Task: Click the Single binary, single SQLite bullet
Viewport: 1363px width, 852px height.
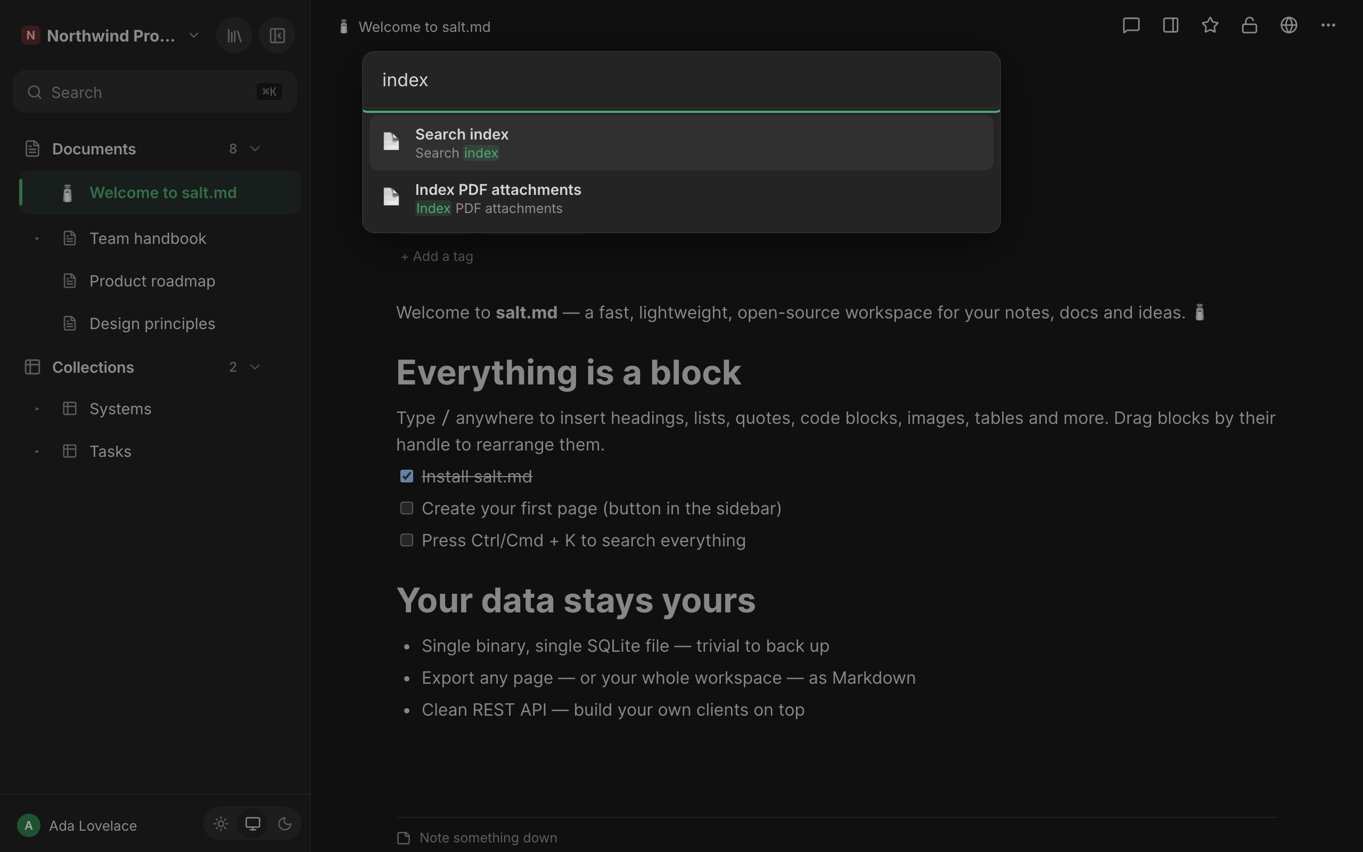Action: pyautogui.click(x=625, y=646)
